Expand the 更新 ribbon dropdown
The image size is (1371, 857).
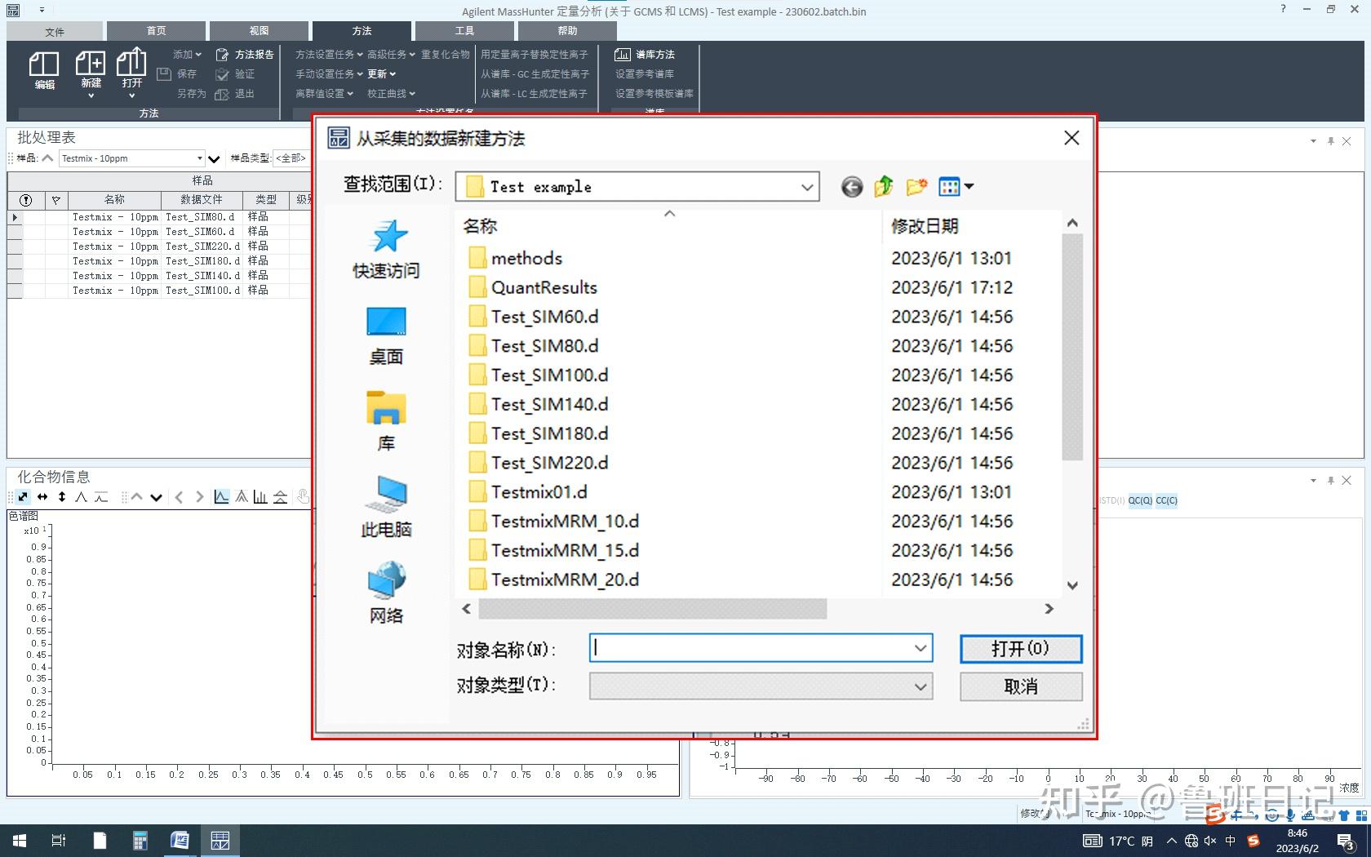(381, 74)
